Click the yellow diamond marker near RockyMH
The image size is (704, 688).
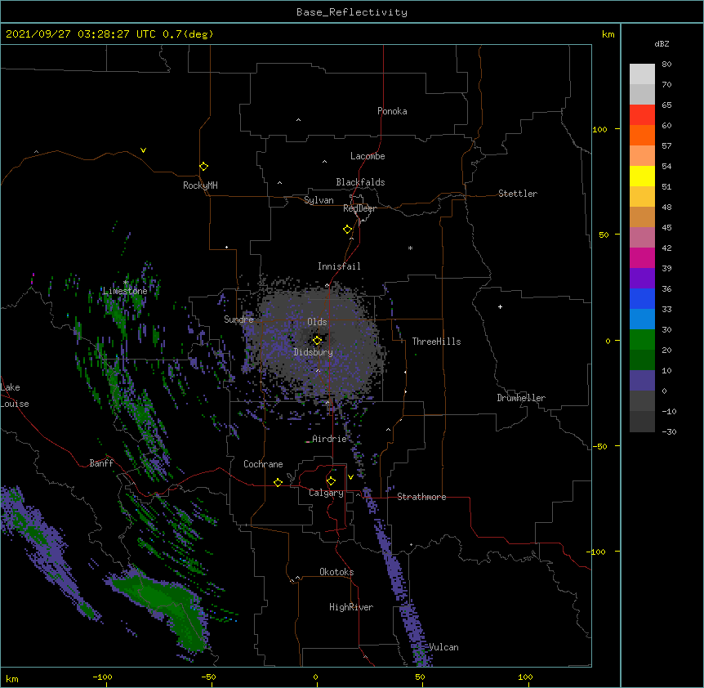pos(204,167)
